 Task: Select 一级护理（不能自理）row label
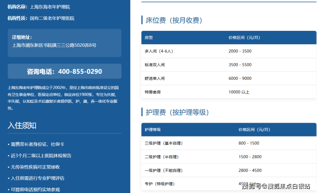point(164,171)
